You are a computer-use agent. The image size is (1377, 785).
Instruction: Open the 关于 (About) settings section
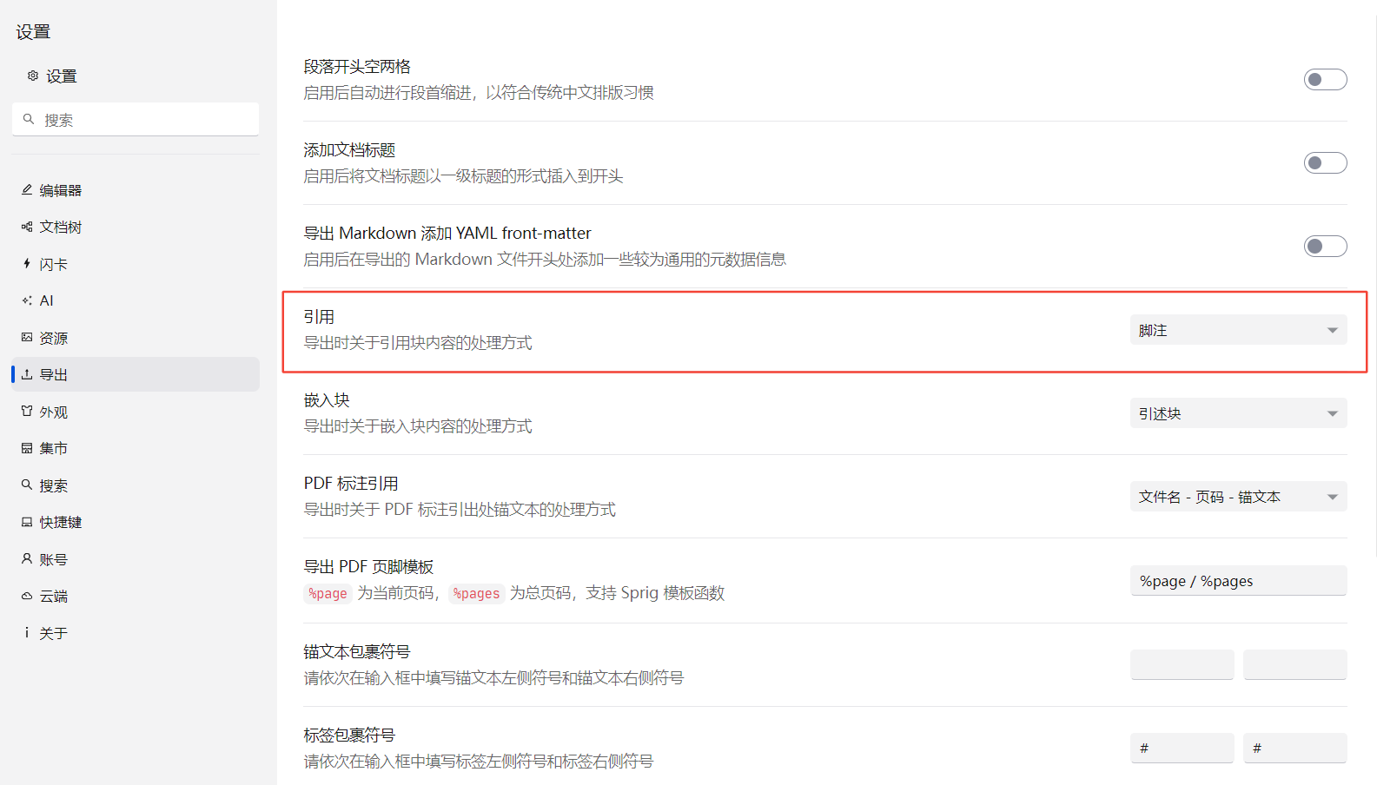click(53, 633)
